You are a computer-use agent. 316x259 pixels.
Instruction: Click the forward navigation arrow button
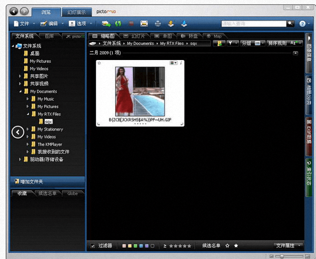[24, 11]
